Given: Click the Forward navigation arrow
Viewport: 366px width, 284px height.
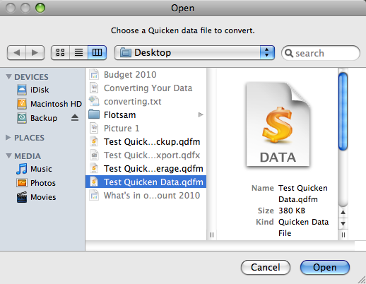Looking at the screenshot, I should point(35,52).
